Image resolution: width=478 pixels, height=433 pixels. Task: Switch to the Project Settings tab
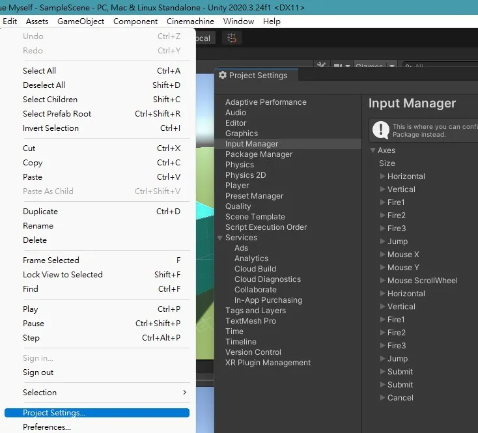(x=257, y=75)
